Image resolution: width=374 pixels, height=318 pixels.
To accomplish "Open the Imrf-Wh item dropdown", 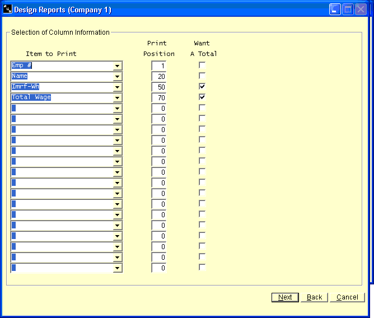I will (x=117, y=87).
